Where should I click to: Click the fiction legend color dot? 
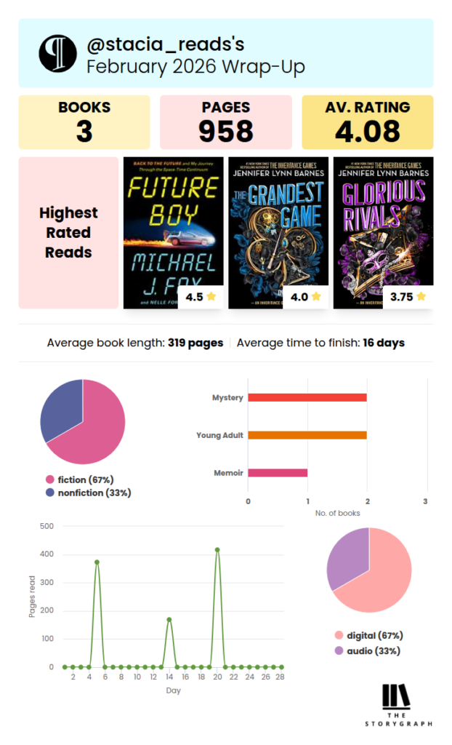tap(50, 479)
